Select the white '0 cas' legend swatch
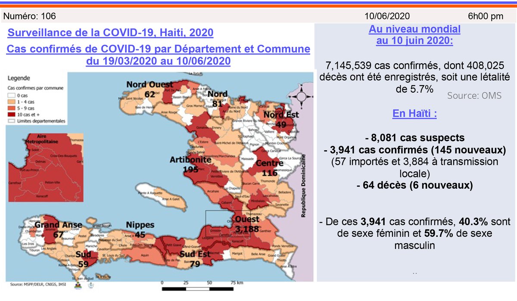Viewport: 517px width, 301px height. coord(12,95)
